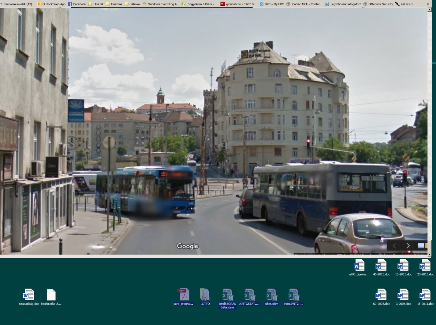436x325 pixels.
Task: Select the LOTTOSTAT Excel file icon
Action: click(x=249, y=295)
